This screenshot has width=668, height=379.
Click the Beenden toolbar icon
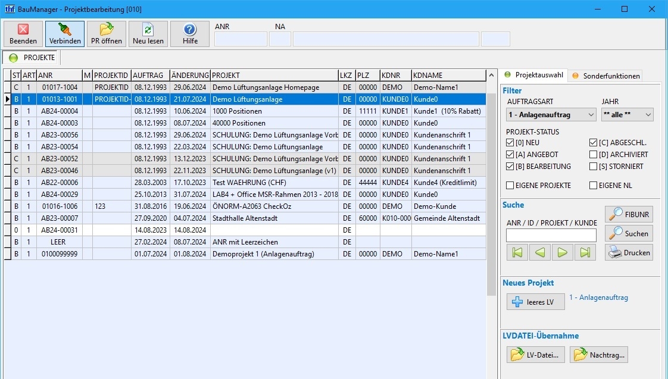coord(23,34)
